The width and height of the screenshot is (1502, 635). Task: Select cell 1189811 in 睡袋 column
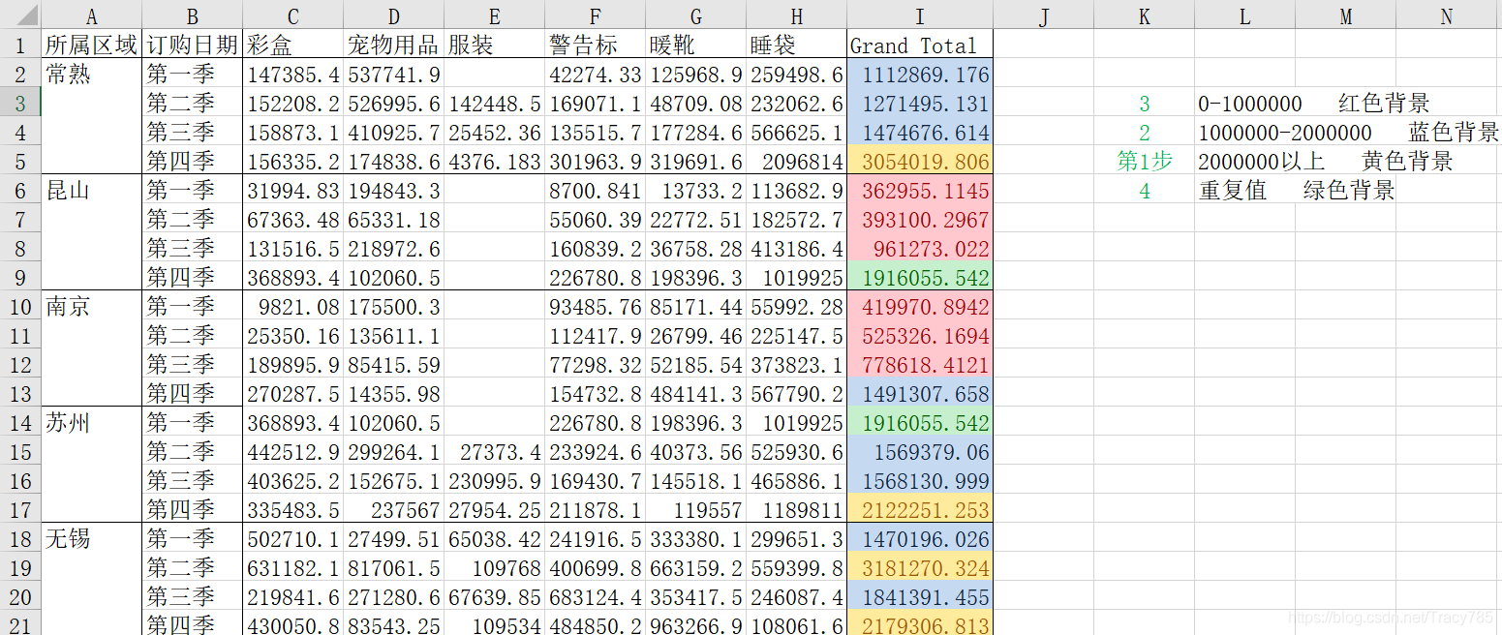pos(797,510)
